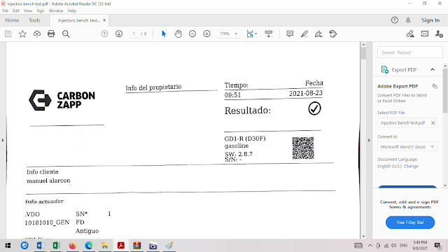Open the Edit menu
Screen dimensions: 448x252
[x=16, y=10]
